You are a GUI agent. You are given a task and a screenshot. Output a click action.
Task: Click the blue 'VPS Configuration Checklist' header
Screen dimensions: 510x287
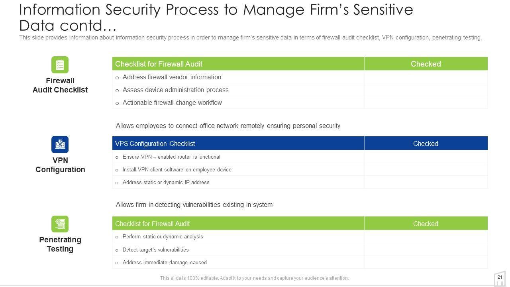coord(155,143)
